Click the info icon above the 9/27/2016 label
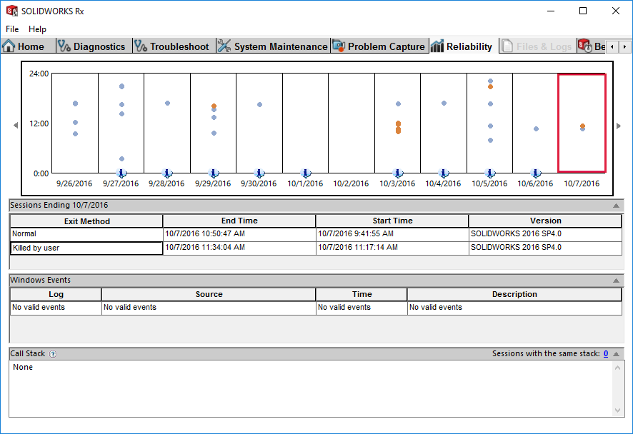Viewport: 633px width, 434px height. point(121,173)
